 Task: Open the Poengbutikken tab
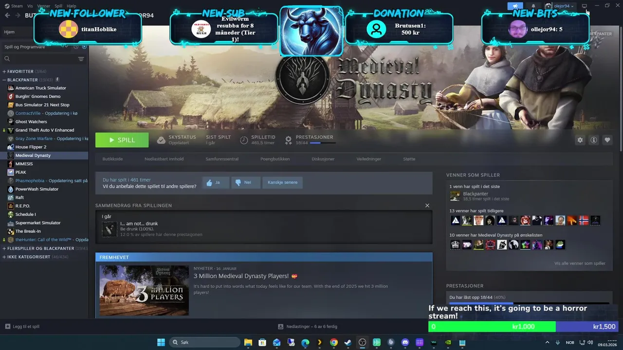[x=275, y=159]
